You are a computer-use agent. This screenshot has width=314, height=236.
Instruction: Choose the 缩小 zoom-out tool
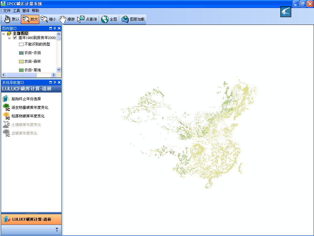48,19
